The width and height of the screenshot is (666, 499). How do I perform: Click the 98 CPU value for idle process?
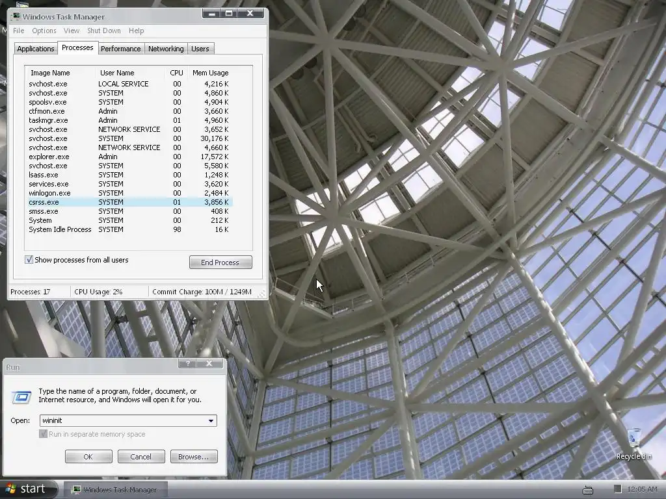[177, 229]
